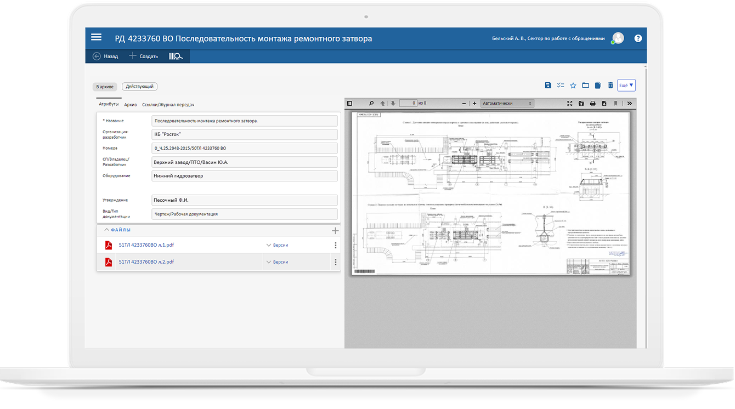Image resolution: width=735 pixels, height=409 pixels.
Task: Open file 51ТЛ 4233760ВО л.1.pdf
Action: (146, 245)
